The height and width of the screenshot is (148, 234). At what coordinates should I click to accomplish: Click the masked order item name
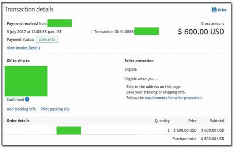pyautogui.click(x=69, y=130)
